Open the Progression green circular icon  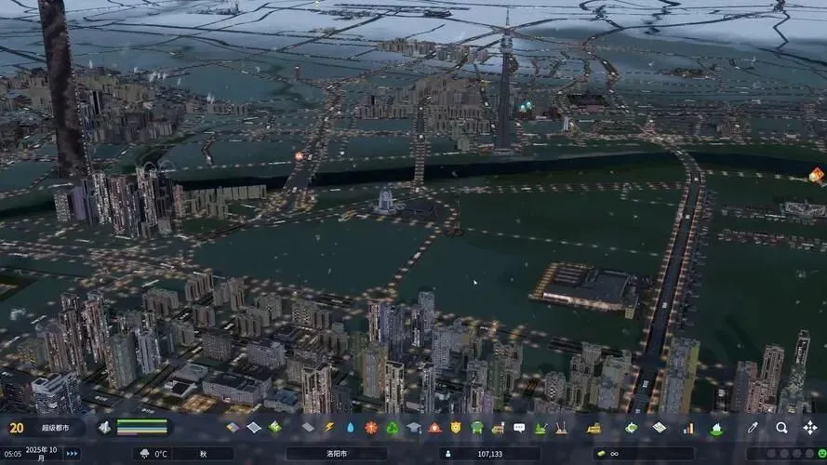(632, 428)
